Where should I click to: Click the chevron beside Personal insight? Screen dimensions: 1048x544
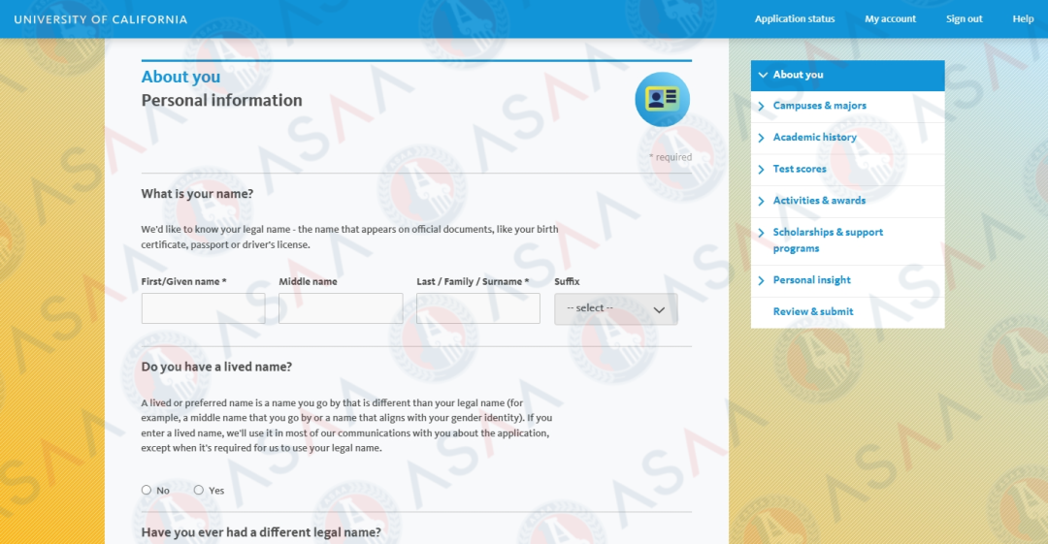[x=762, y=280]
